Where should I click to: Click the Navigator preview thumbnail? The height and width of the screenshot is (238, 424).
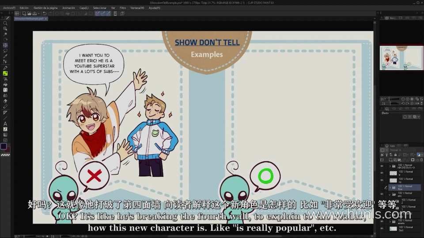pyautogui.click(x=401, y=58)
